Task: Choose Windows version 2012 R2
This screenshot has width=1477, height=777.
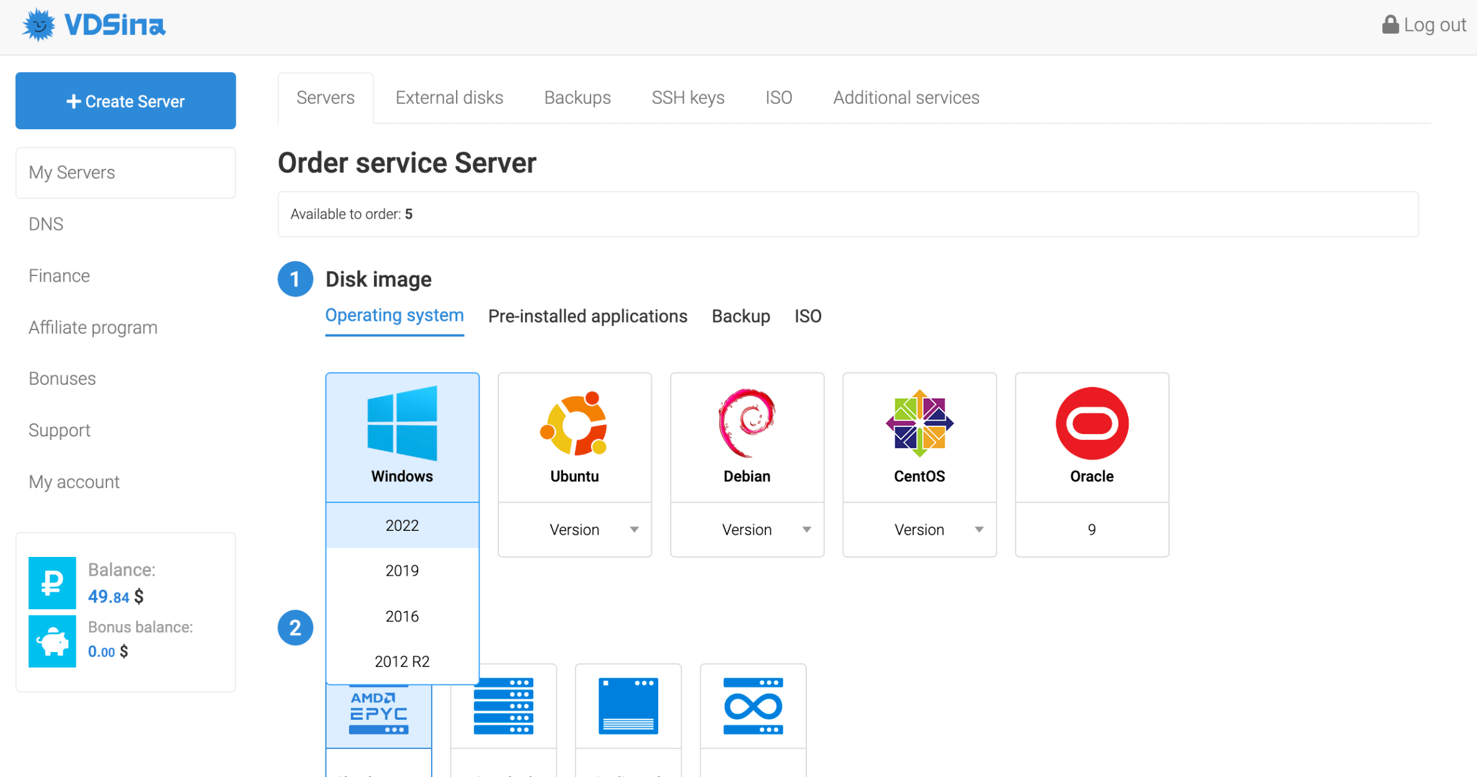Action: pyautogui.click(x=402, y=661)
